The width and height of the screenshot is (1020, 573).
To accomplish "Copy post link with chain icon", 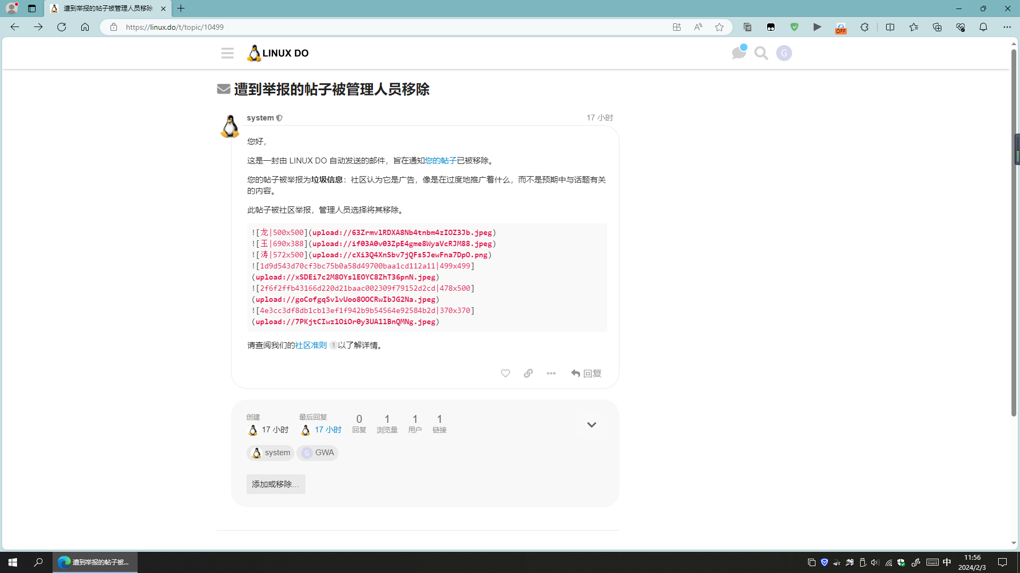I will (x=528, y=374).
